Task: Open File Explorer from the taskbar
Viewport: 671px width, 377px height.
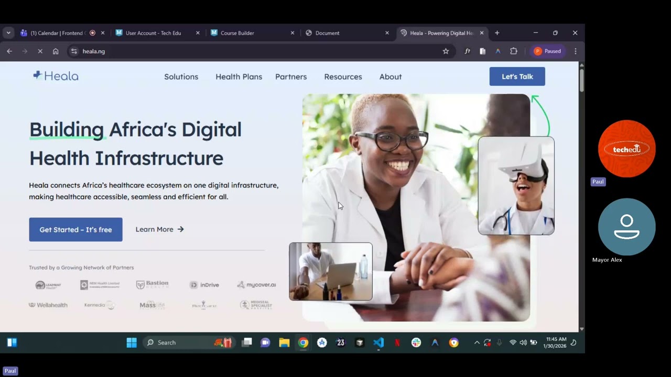Action: tap(284, 342)
